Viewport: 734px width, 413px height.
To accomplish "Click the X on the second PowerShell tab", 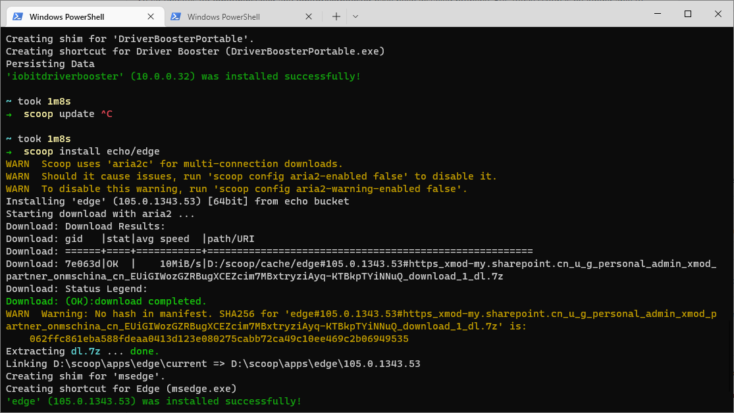I will point(309,16).
